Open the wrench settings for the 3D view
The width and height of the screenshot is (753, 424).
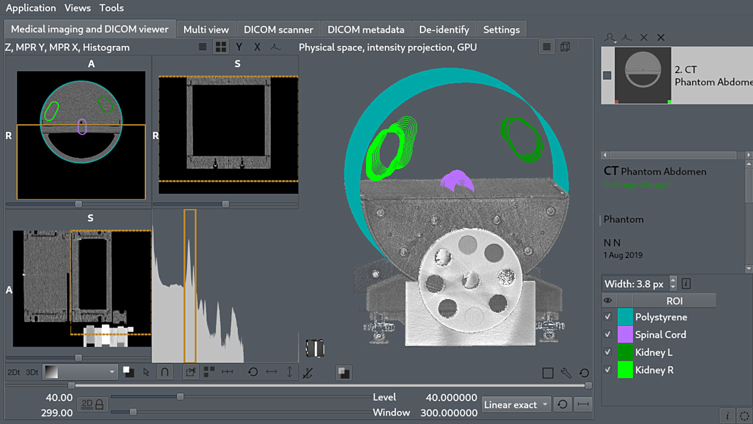[x=566, y=373]
